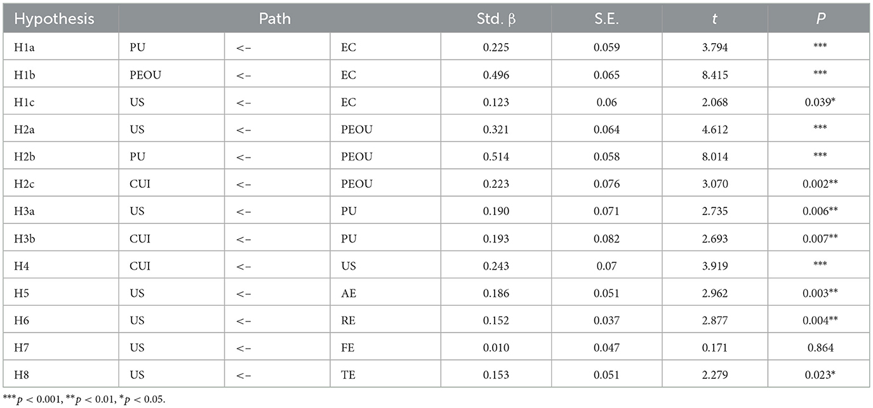Click the Path column header
This screenshot has width=873, height=408.
click(275, 18)
